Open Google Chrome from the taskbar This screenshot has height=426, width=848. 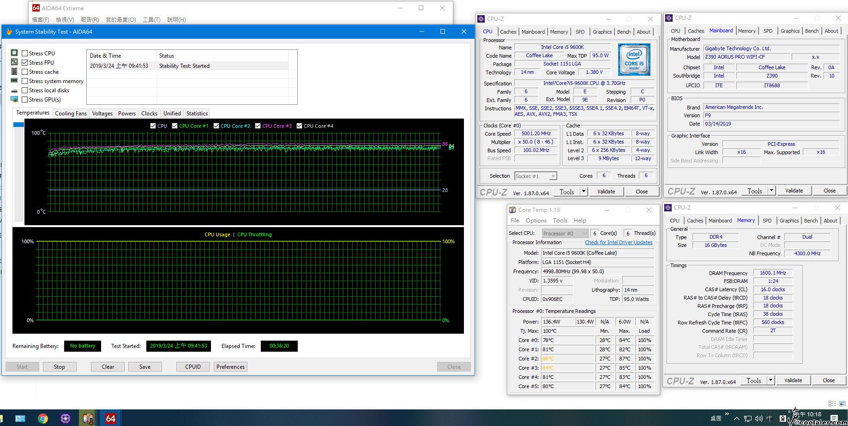43,418
